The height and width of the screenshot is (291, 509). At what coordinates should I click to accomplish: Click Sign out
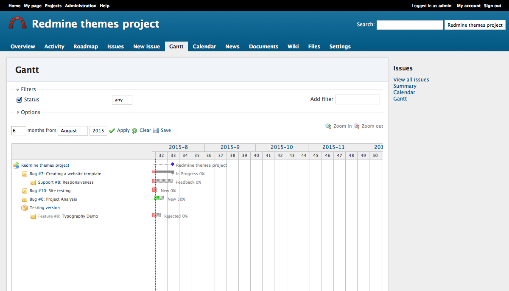pos(492,6)
